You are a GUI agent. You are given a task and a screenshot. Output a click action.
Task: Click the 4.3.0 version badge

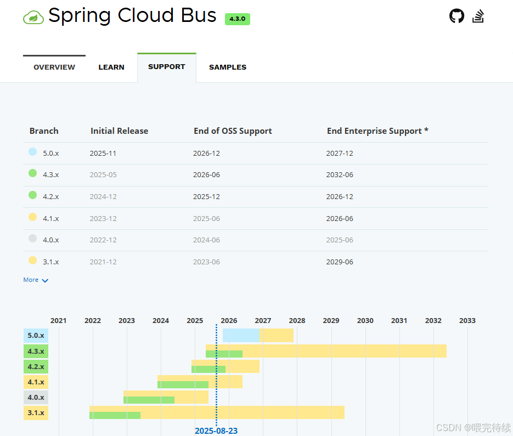pos(237,19)
